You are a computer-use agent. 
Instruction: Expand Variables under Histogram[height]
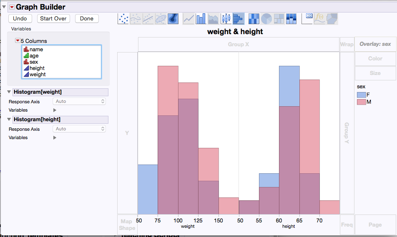(55, 137)
